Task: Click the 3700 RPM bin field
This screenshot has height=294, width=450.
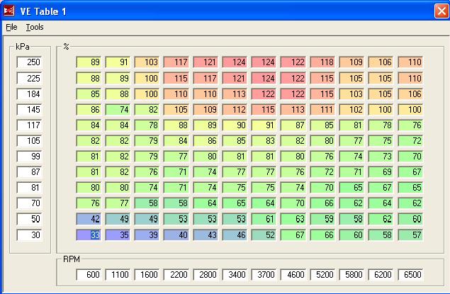Action: click(x=264, y=274)
